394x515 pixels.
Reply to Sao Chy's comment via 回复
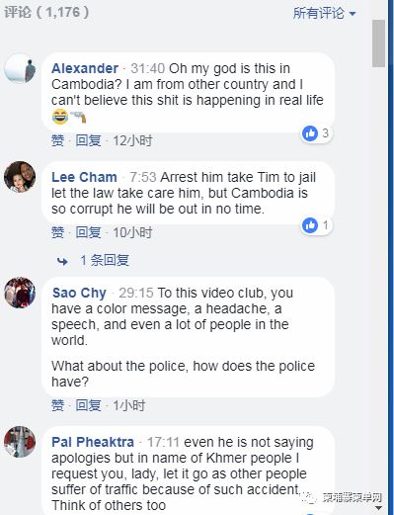pyautogui.click(x=88, y=405)
